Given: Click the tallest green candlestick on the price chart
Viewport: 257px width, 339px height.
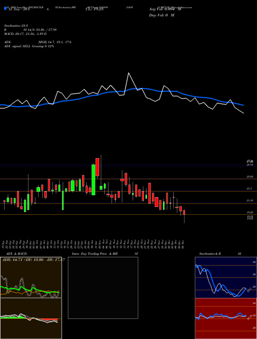Looking at the screenshot, I should pyautogui.click(x=94, y=180).
